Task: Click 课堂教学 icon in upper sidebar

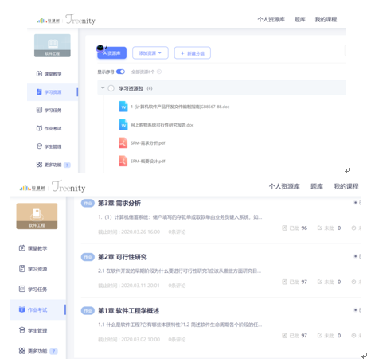Action: tap(39, 74)
